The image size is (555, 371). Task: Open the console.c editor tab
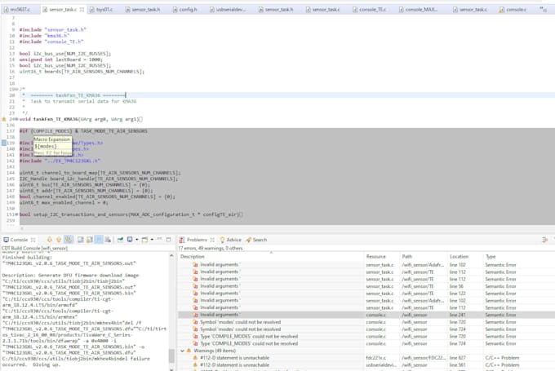point(513,10)
